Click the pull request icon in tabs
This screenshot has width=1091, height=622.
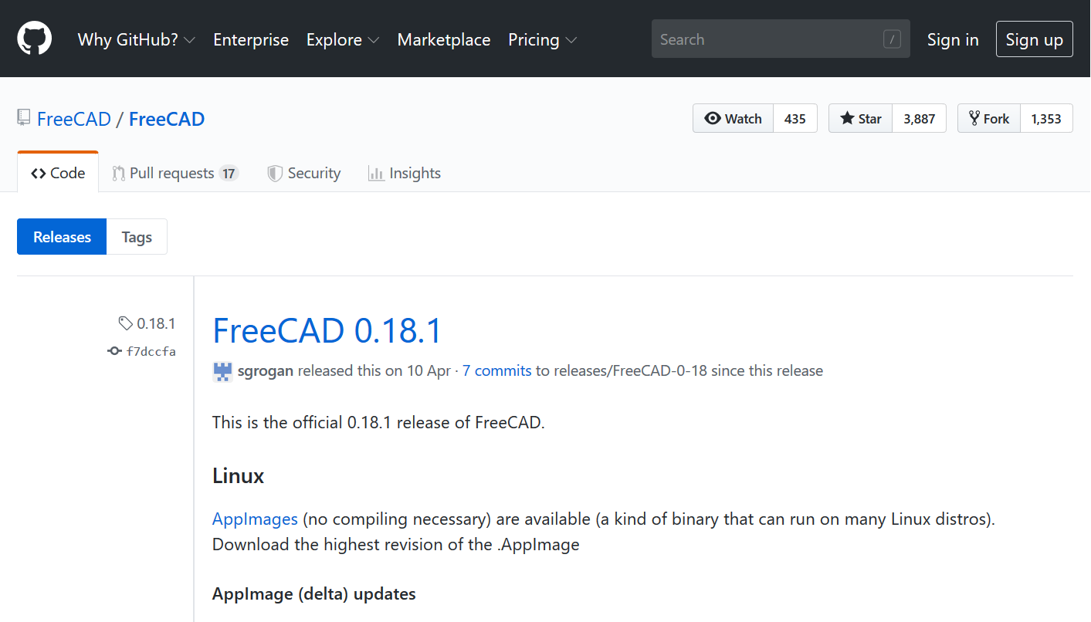click(118, 174)
